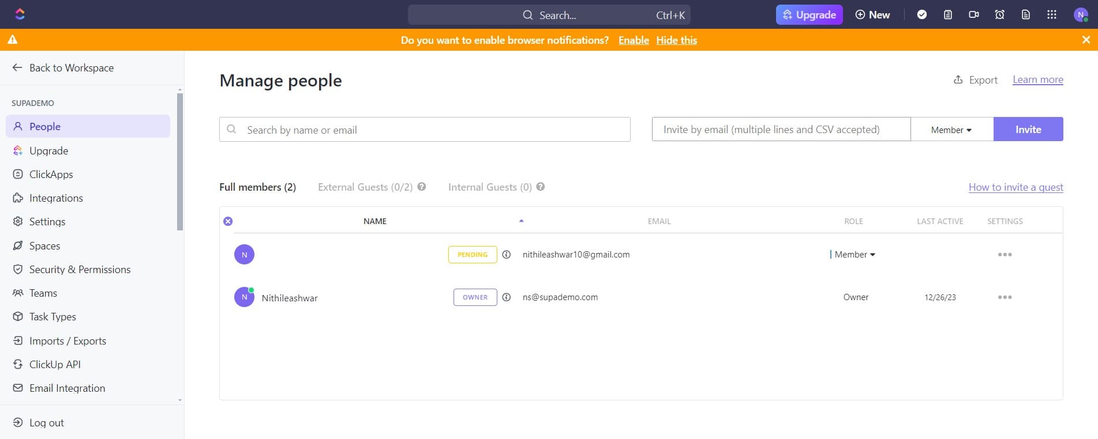Change the pending user's Member role dropdown

click(x=855, y=255)
